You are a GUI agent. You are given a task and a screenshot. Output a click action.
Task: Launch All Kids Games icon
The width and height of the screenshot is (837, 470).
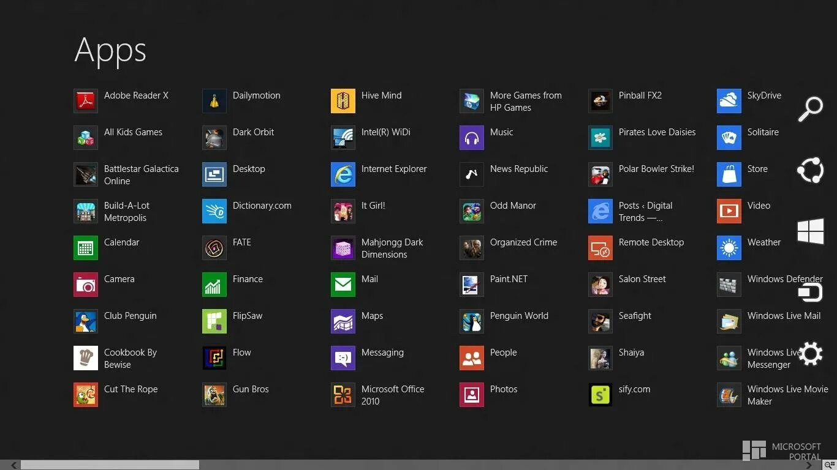pos(86,138)
